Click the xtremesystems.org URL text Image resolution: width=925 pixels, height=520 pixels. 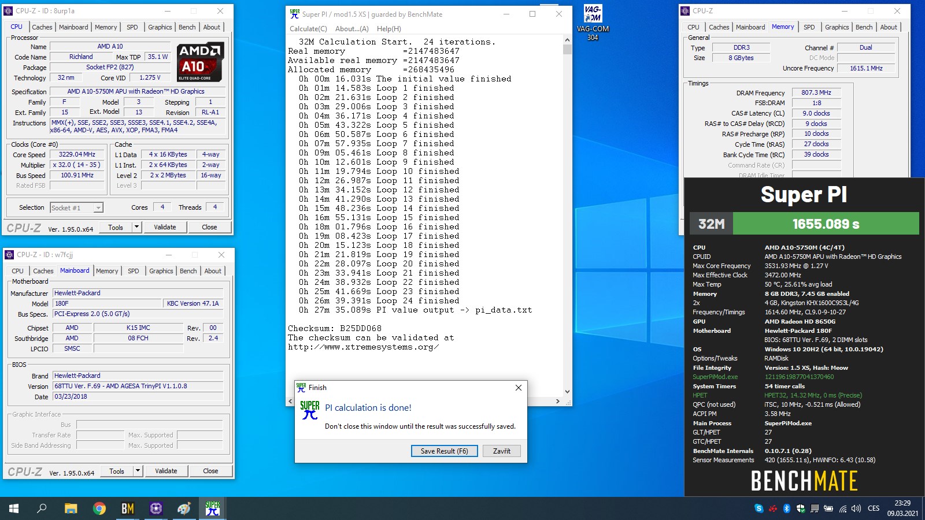pos(363,347)
